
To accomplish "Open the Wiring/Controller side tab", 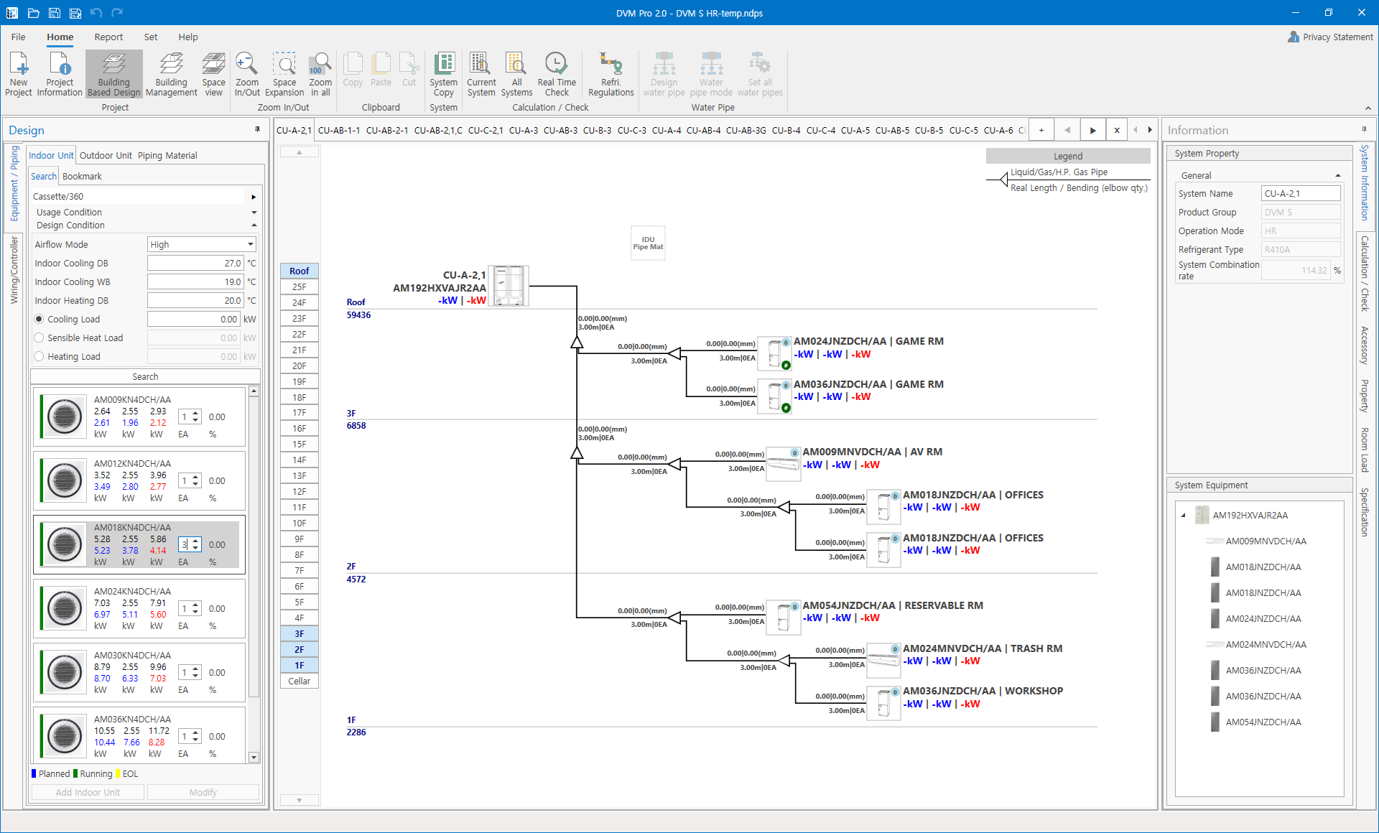I will pos(14,270).
